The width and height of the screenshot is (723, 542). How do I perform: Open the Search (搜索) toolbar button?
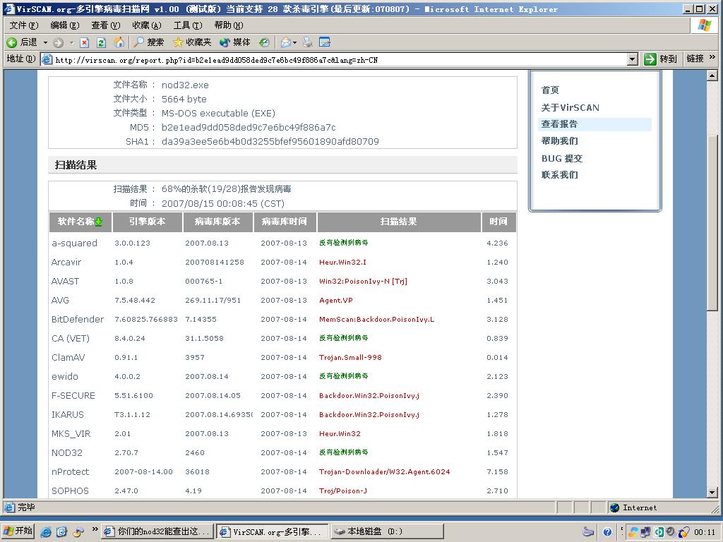[x=148, y=42]
